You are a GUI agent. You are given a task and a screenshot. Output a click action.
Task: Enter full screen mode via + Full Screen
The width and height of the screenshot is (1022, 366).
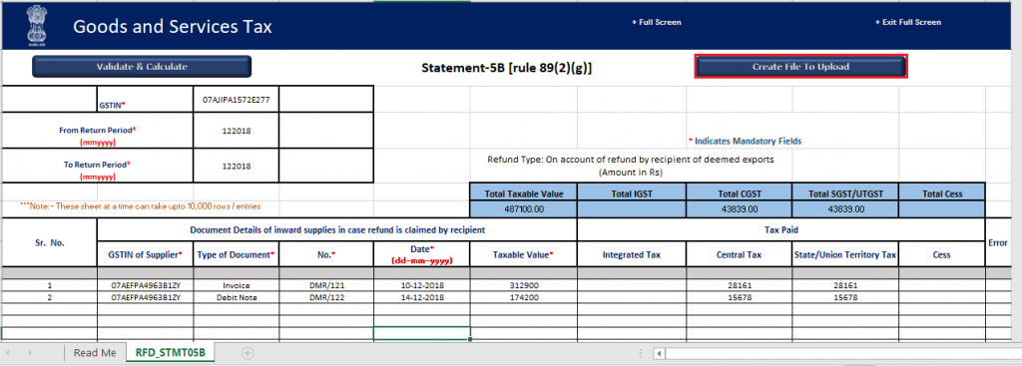[657, 22]
